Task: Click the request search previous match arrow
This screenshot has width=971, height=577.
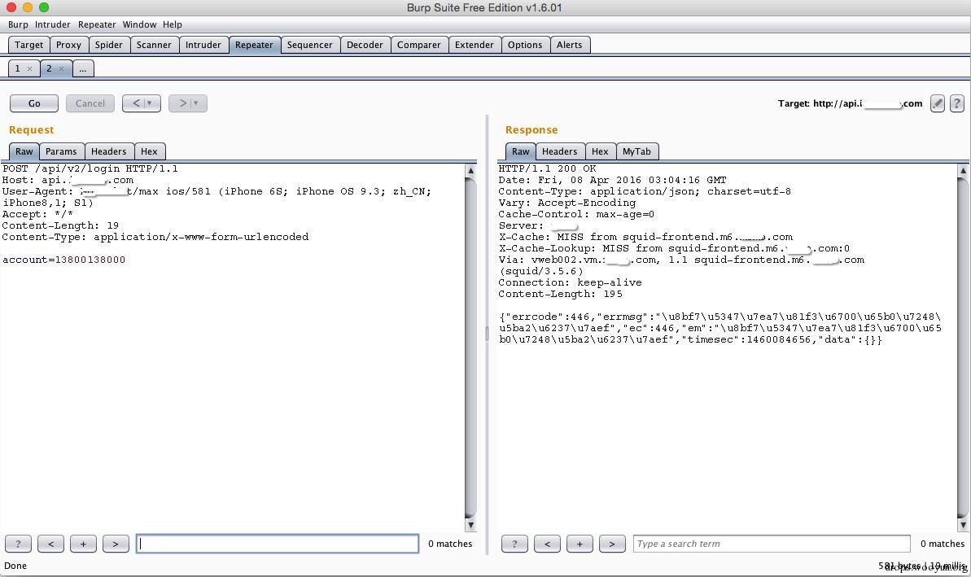Action: 50,544
